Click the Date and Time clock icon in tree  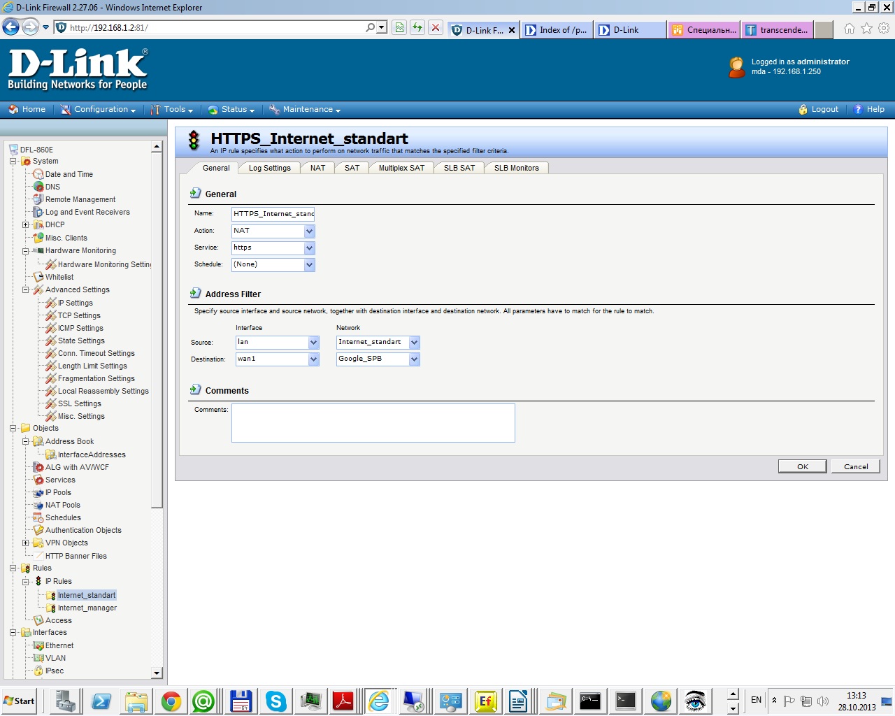click(38, 174)
